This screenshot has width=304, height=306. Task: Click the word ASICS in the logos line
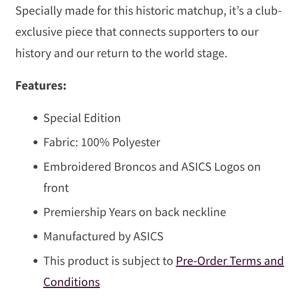[196, 167]
